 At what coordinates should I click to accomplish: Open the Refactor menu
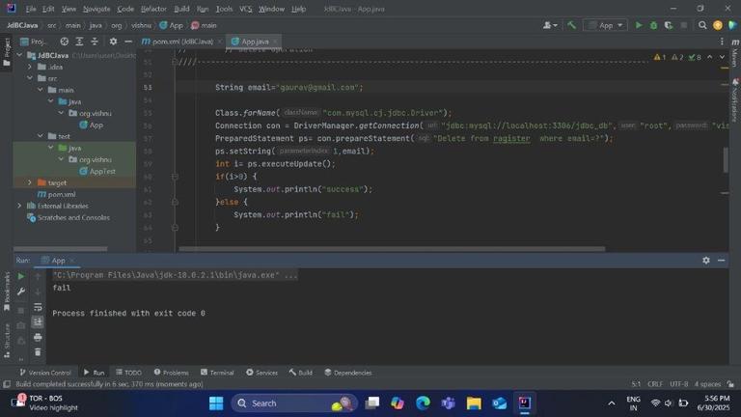click(153, 9)
